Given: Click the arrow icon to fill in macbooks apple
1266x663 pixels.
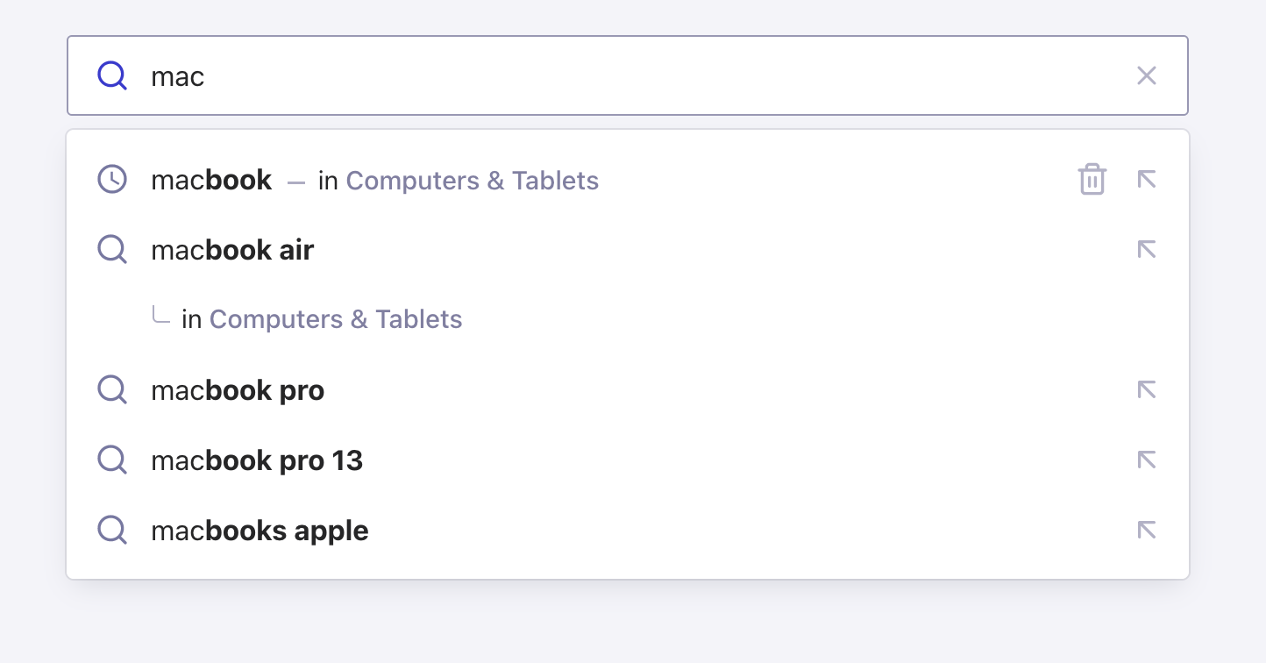Looking at the screenshot, I should (x=1146, y=530).
